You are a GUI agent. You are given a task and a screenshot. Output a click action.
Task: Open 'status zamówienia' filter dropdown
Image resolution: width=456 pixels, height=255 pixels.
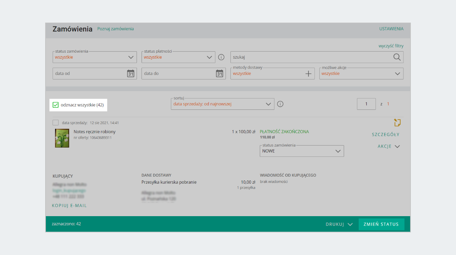point(95,57)
